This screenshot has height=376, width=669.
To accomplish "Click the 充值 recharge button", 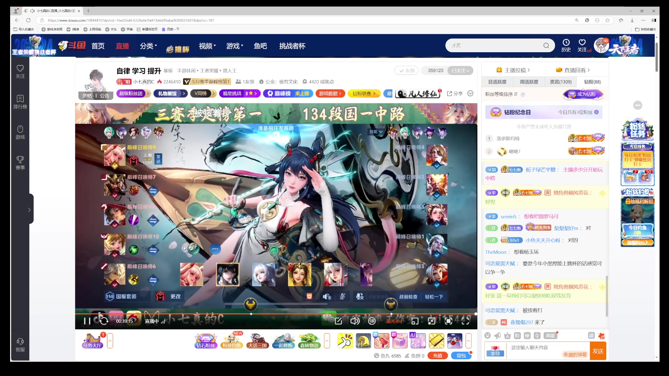I will tap(438, 355).
